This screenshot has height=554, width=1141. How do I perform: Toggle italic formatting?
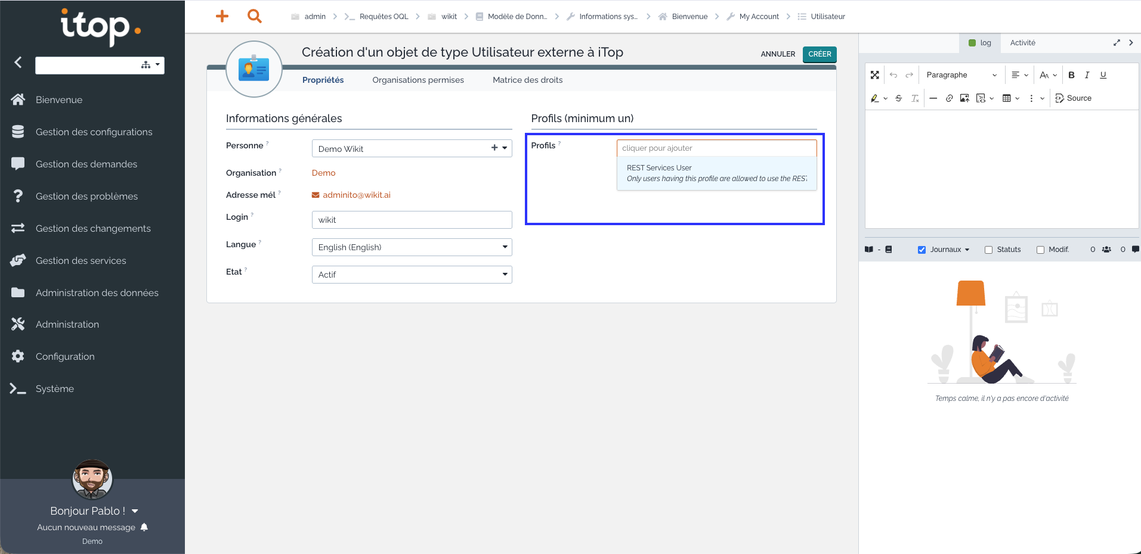1087,75
